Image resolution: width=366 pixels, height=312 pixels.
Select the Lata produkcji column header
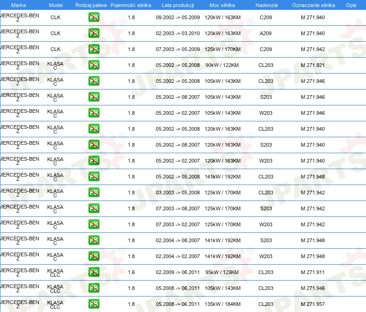(x=177, y=5)
